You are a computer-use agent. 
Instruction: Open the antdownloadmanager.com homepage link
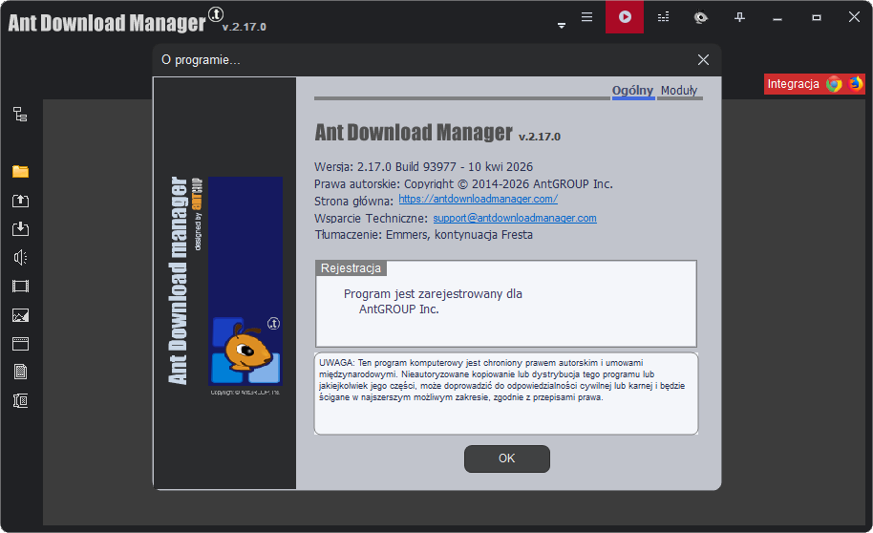pos(478,199)
